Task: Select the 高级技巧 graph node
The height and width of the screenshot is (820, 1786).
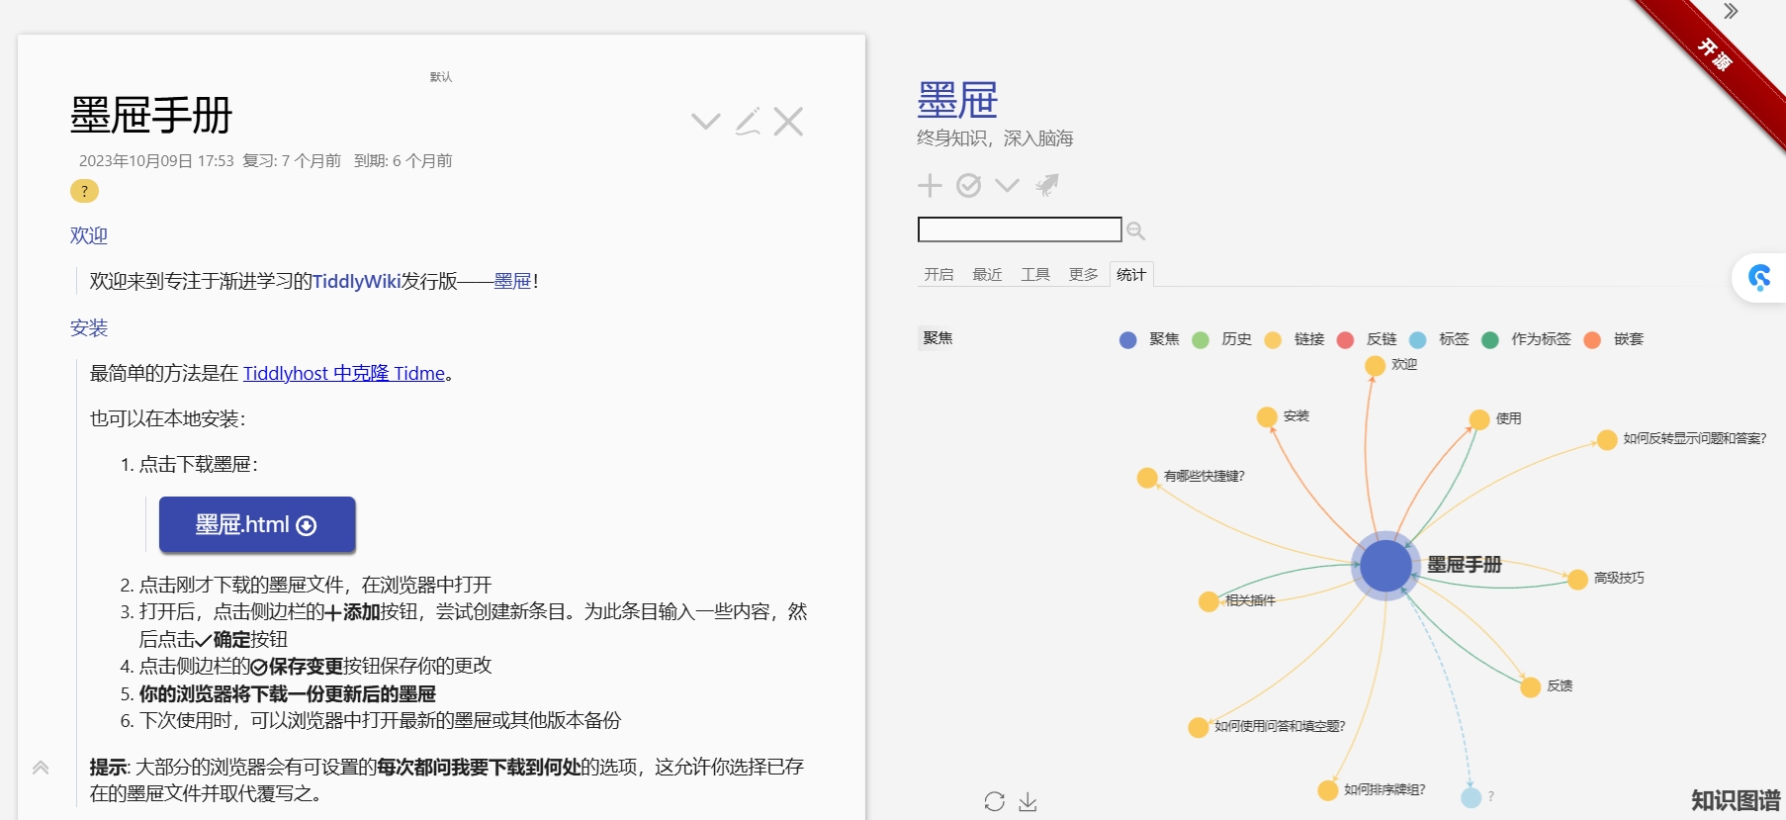Action: point(1578,580)
